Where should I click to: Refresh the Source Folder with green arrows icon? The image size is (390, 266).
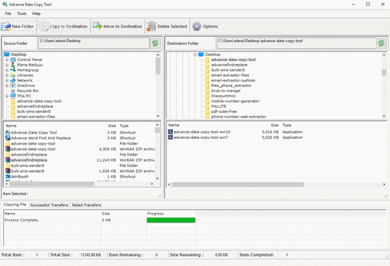pos(155,43)
